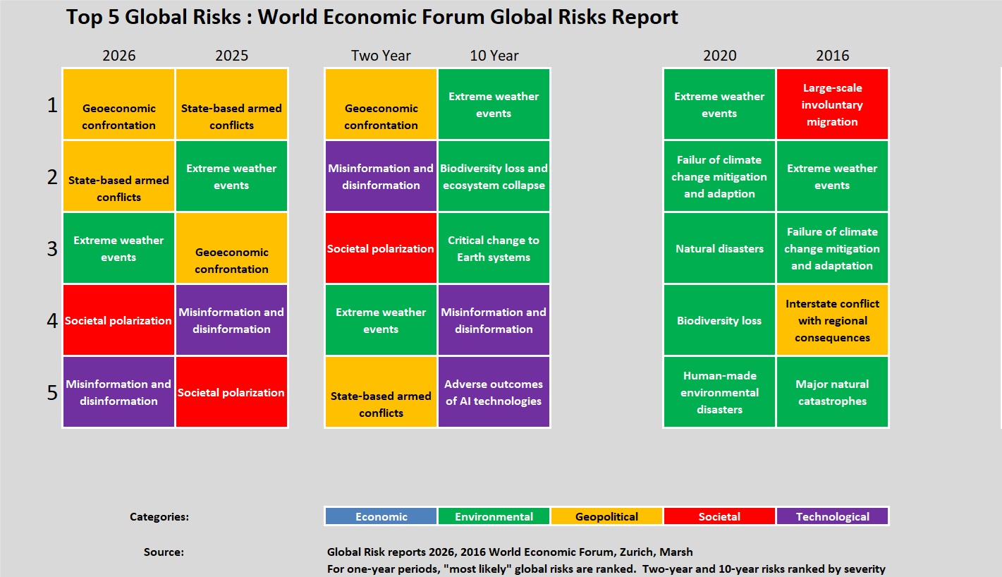
Task: Select Interstate conflict with regional consequences cell
Action: tap(832, 320)
